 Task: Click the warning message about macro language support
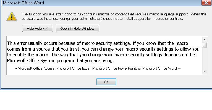pyautogui.click(x=114, y=16)
